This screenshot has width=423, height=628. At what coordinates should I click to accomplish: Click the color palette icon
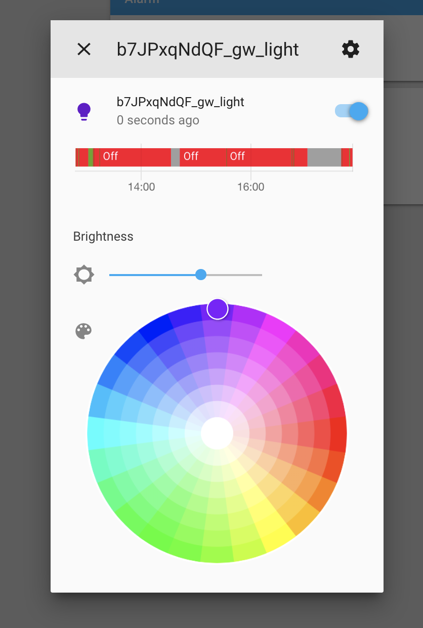[84, 331]
